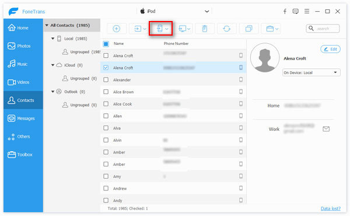
Task: Click the refresh contacts icon
Action: [226, 29]
